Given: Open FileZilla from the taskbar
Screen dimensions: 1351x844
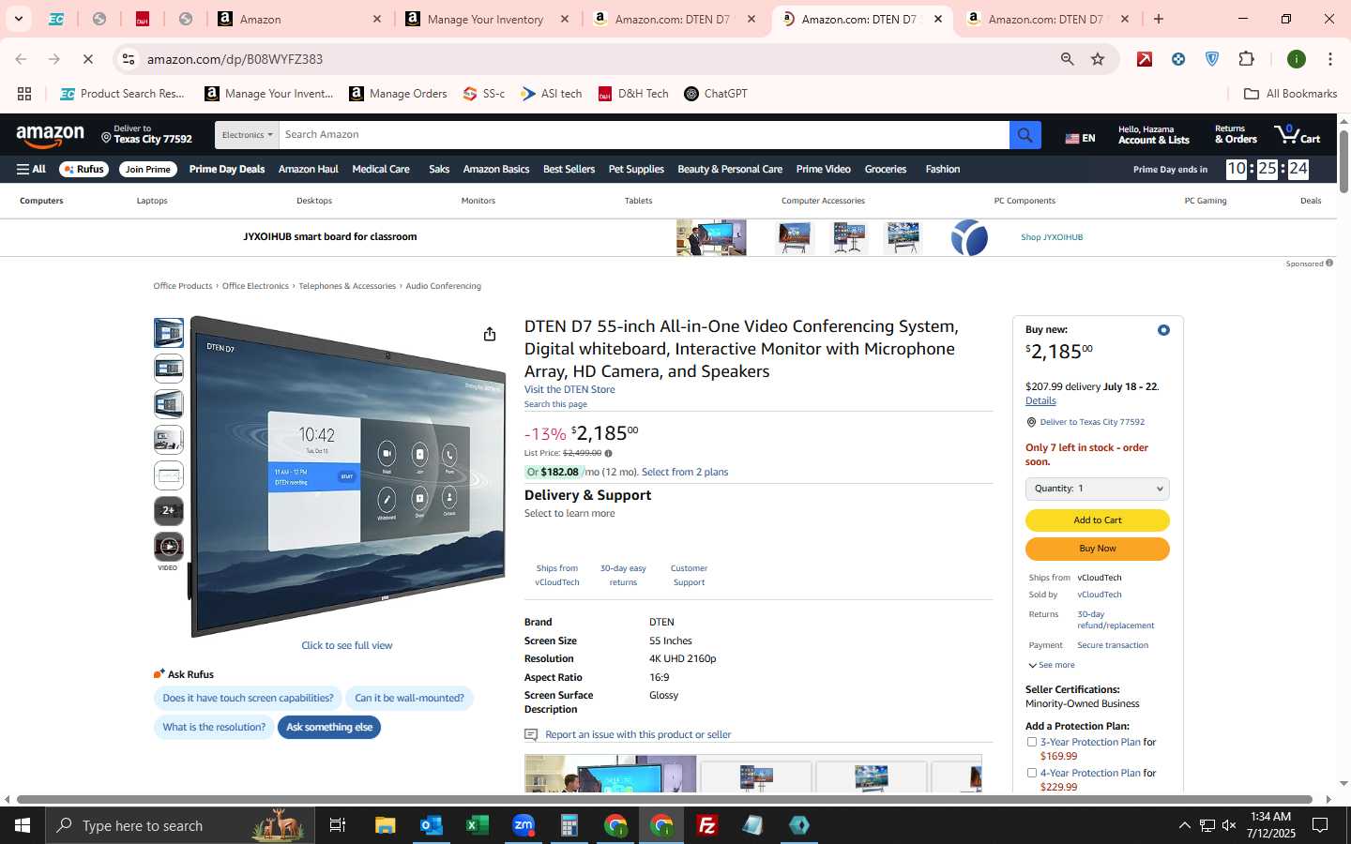Looking at the screenshot, I should tap(707, 825).
